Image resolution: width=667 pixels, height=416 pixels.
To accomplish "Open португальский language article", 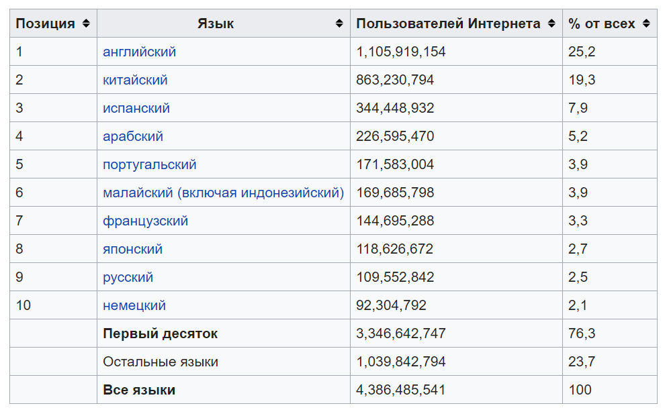I will coord(150,164).
